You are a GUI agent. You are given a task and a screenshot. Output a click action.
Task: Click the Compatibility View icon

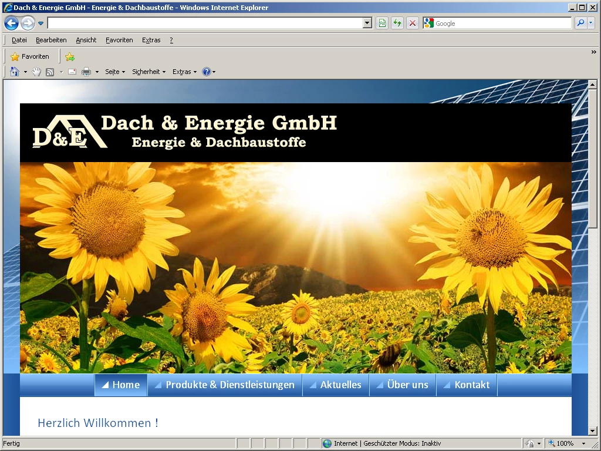tap(382, 23)
